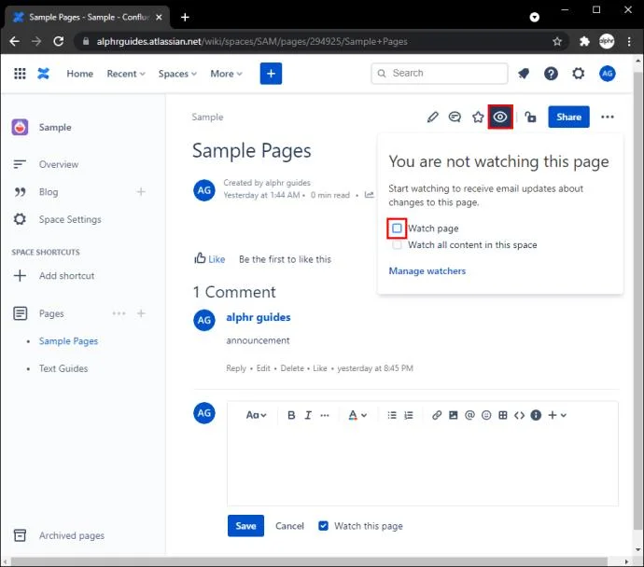The image size is (644, 567).
Task: Open browser extensions puzzle icon
Action: (584, 41)
